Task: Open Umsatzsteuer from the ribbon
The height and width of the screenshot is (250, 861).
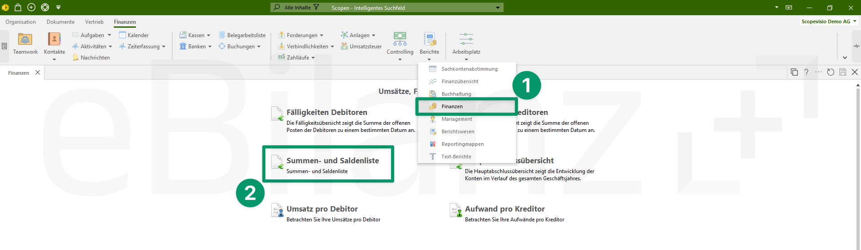Action: coord(361,46)
